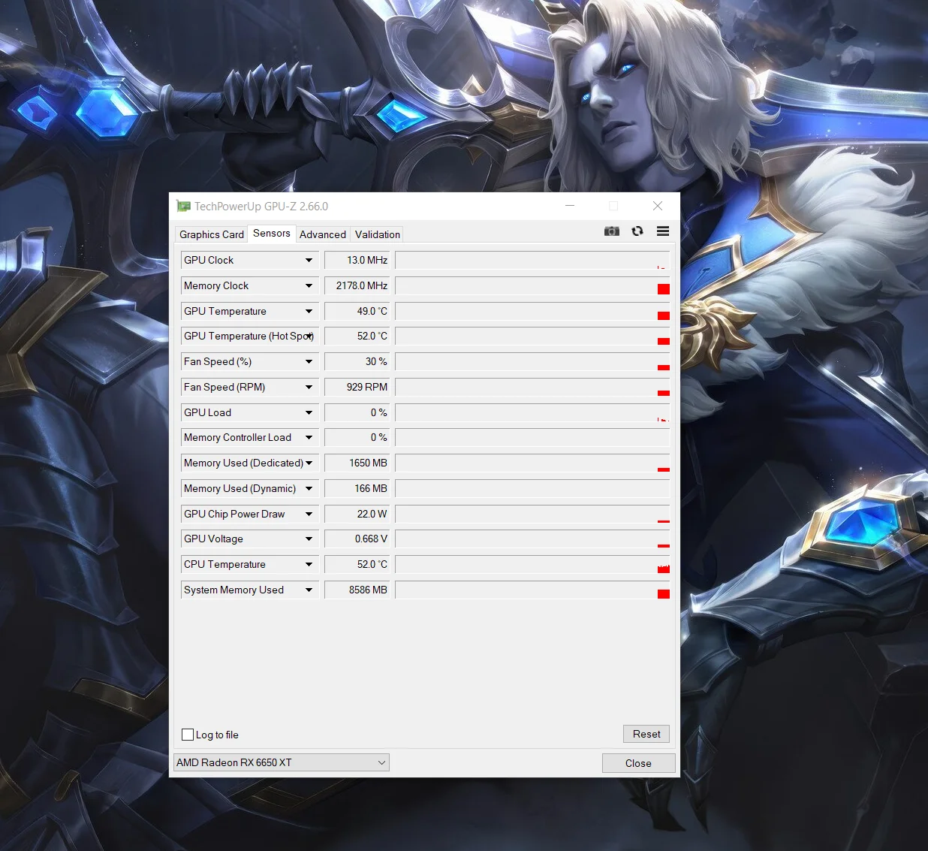The width and height of the screenshot is (928, 851).
Task: Expand Memory Used (Dynamic) dropdown
Action: click(x=309, y=488)
